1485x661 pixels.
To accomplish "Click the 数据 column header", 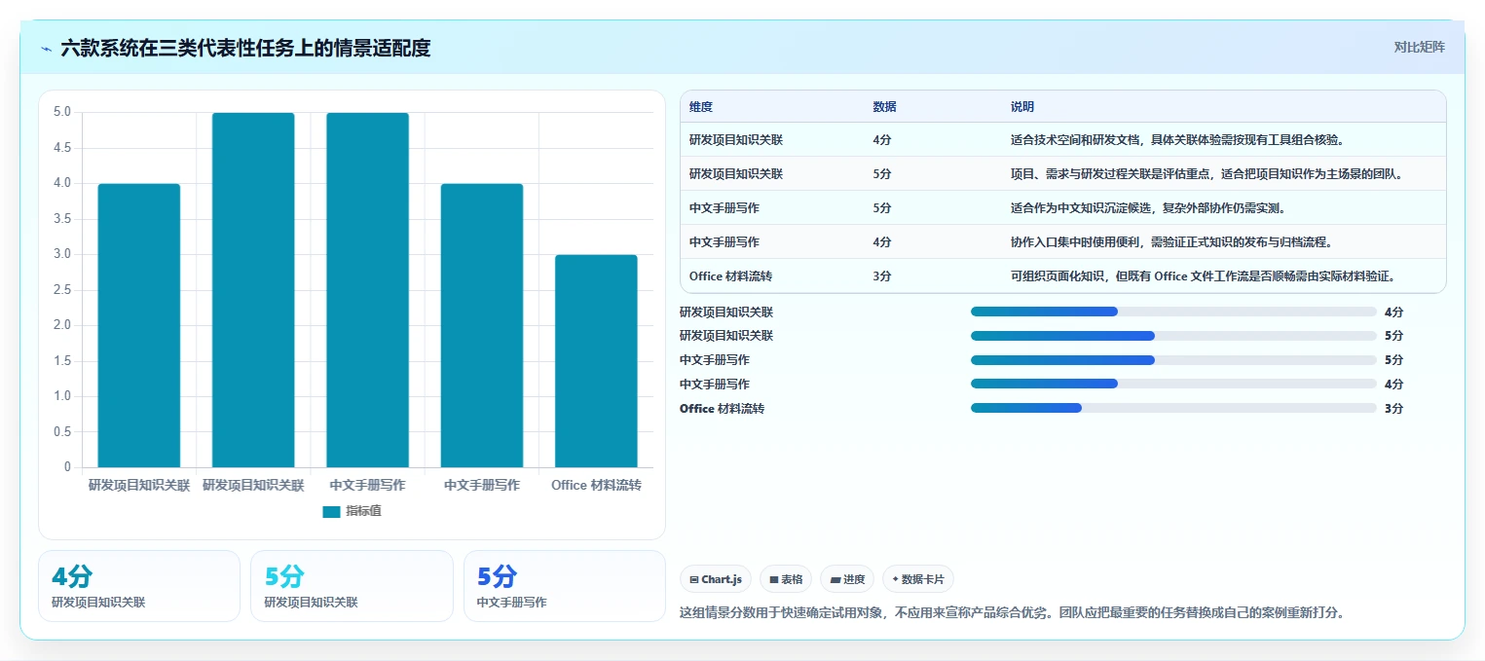I will pos(884,107).
